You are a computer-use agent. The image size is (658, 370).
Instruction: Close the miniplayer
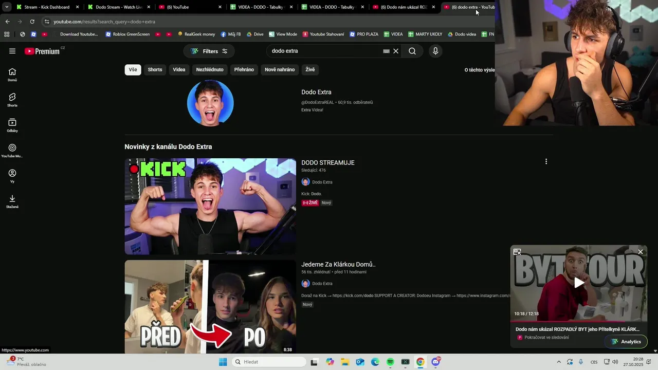click(x=640, y=252)
